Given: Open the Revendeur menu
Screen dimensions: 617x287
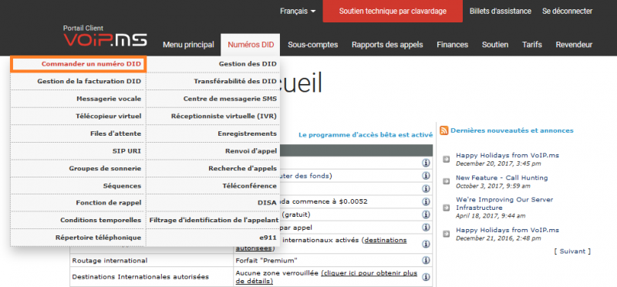Looking at the screenshot, I should [x=574, y=45].
